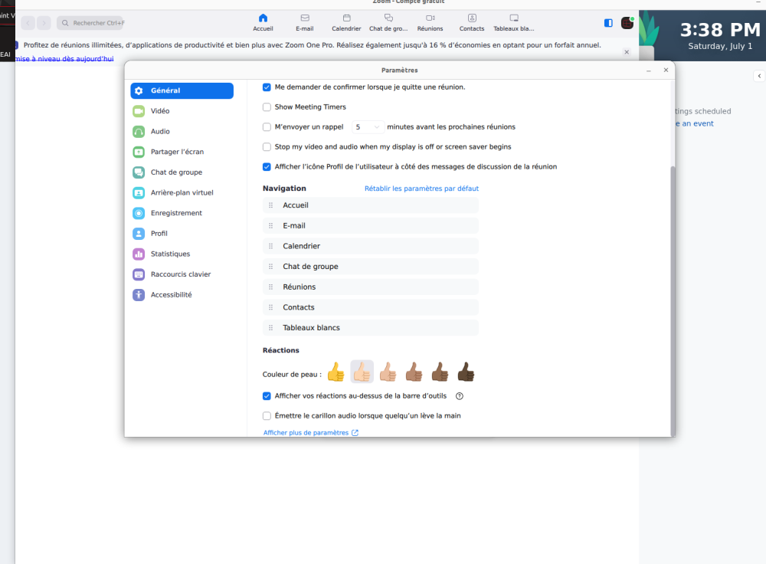
Task: Open the Chat de groupe toolbar icon
Action: 388,22
